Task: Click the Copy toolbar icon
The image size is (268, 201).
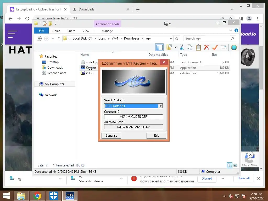Action: 190,47
